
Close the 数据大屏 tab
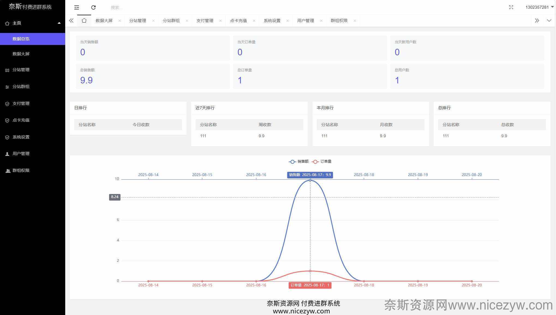tap(119, 21)
